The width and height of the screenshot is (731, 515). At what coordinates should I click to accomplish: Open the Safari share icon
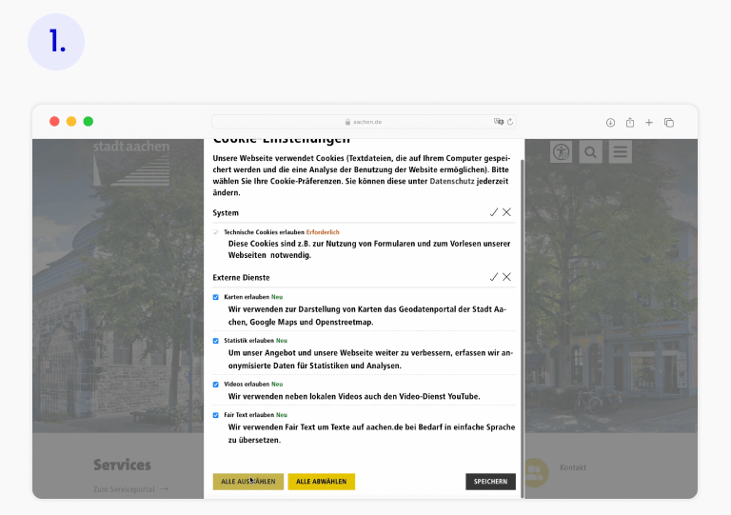pyautogui.click(x=630, y=122)
